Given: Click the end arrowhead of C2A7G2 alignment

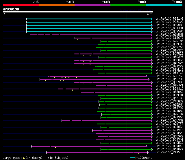Looking at the screenshot, I should tap(147, 76).
